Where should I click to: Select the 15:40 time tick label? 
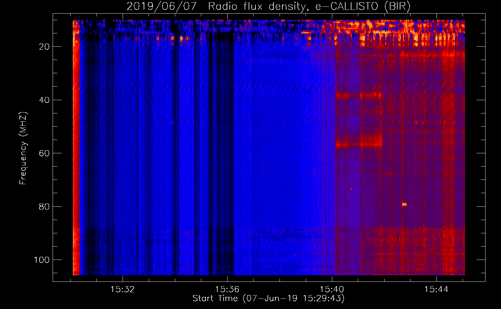point(332,290)
